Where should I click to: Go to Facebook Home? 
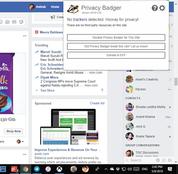pyautogui.click(x=55, y=7)
